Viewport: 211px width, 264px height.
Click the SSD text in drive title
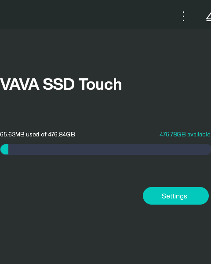(x=58, y=84)
